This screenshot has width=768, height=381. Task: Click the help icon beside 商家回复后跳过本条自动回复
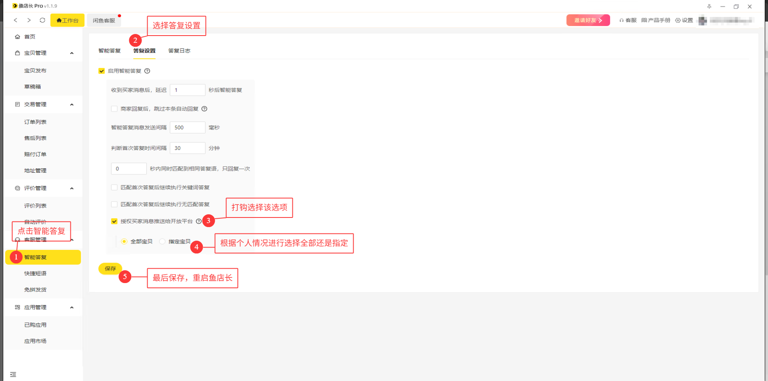(x=204, y=109)
